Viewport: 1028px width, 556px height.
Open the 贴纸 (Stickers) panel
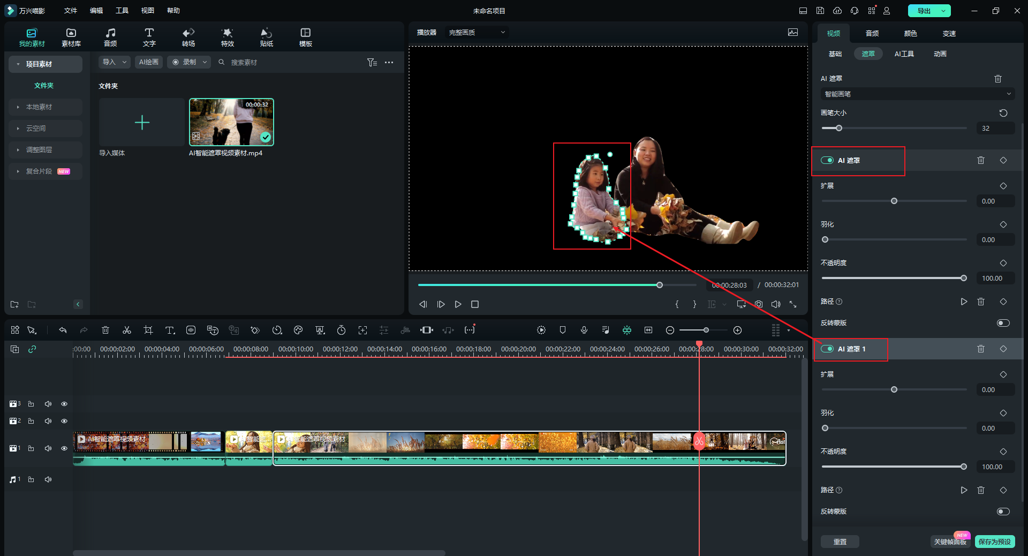pos(266,37)
